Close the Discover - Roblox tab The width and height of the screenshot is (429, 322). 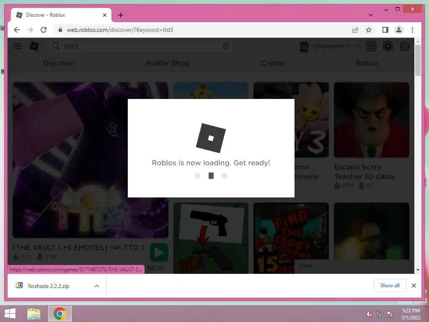(104, 15)
